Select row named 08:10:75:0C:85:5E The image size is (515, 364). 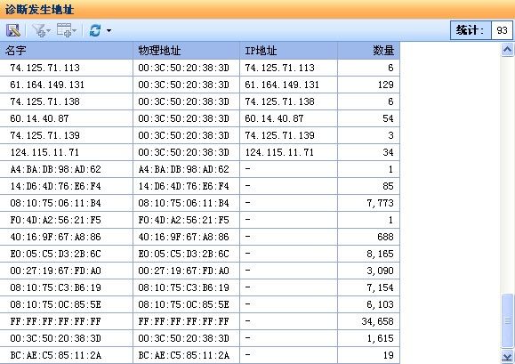click(x=200, y=305)
